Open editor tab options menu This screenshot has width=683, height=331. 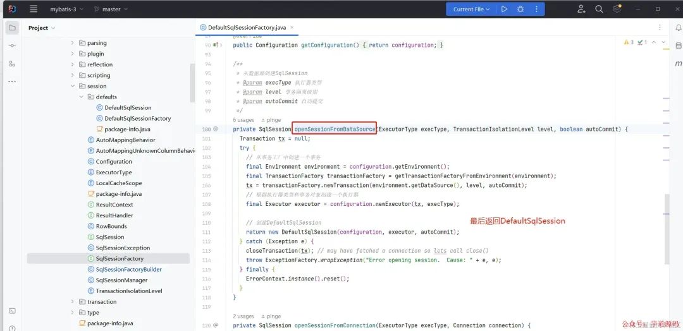660,27
